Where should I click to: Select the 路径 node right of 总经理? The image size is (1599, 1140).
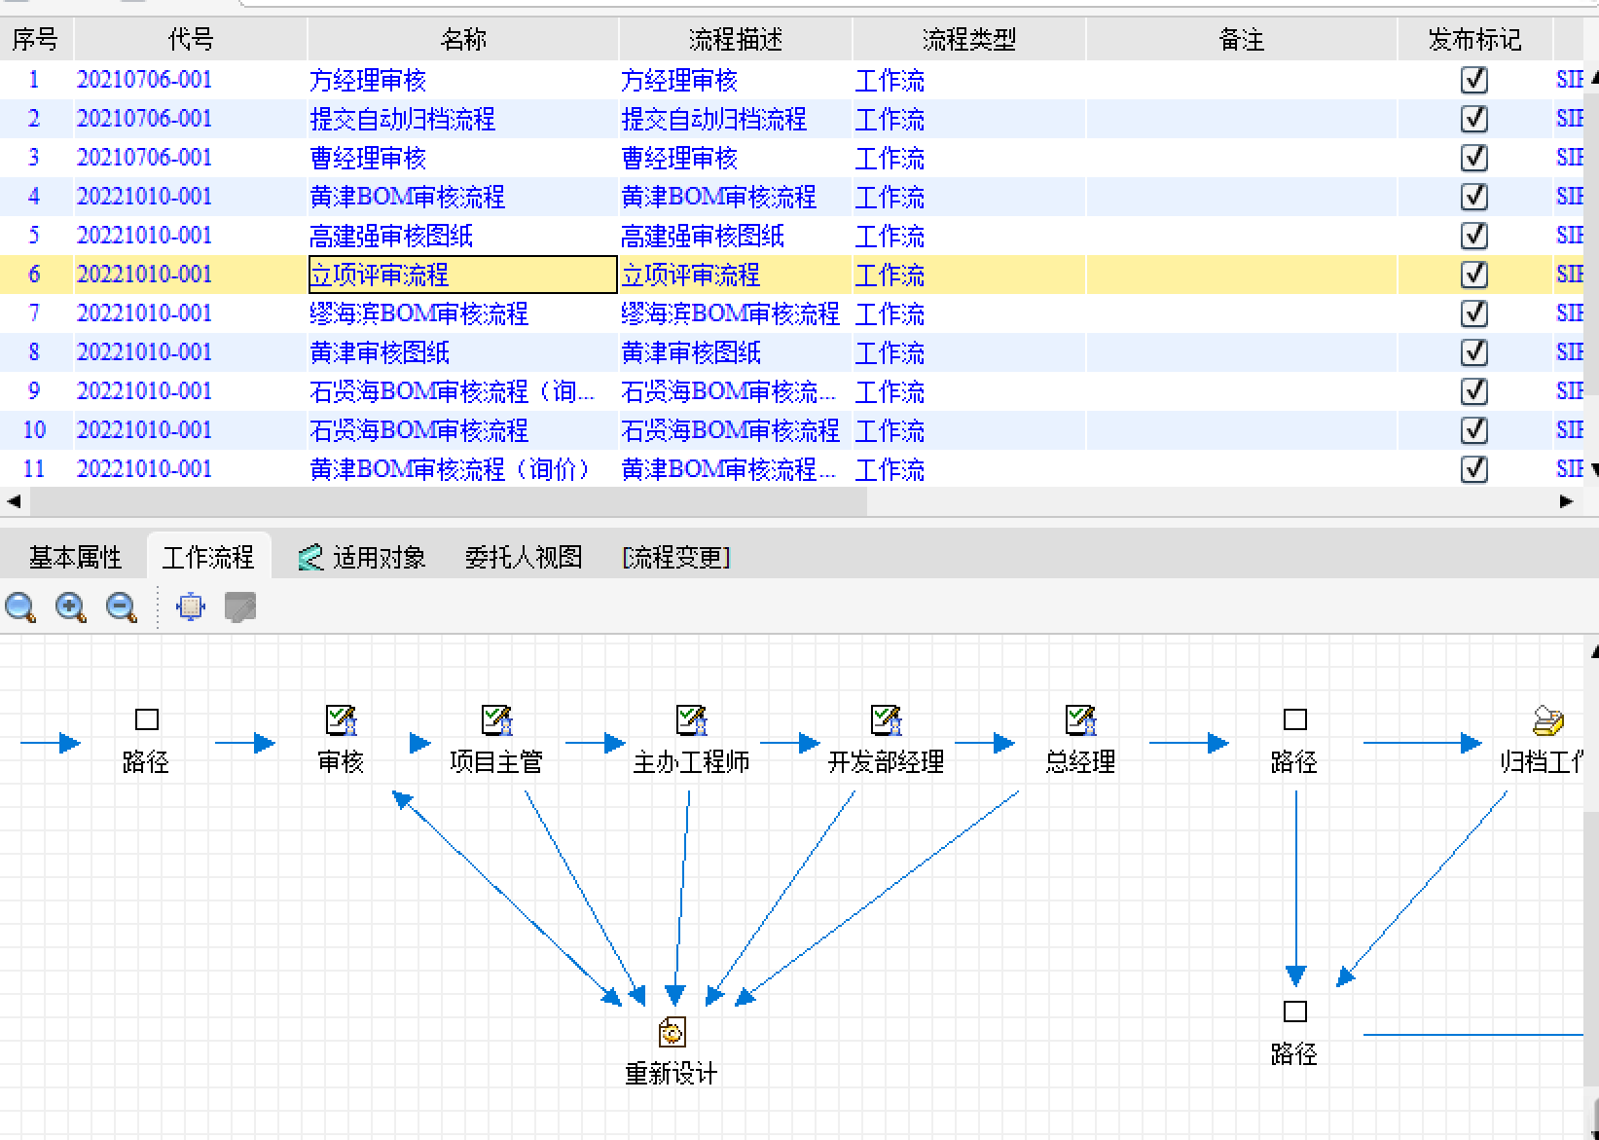coord(1294,741)
